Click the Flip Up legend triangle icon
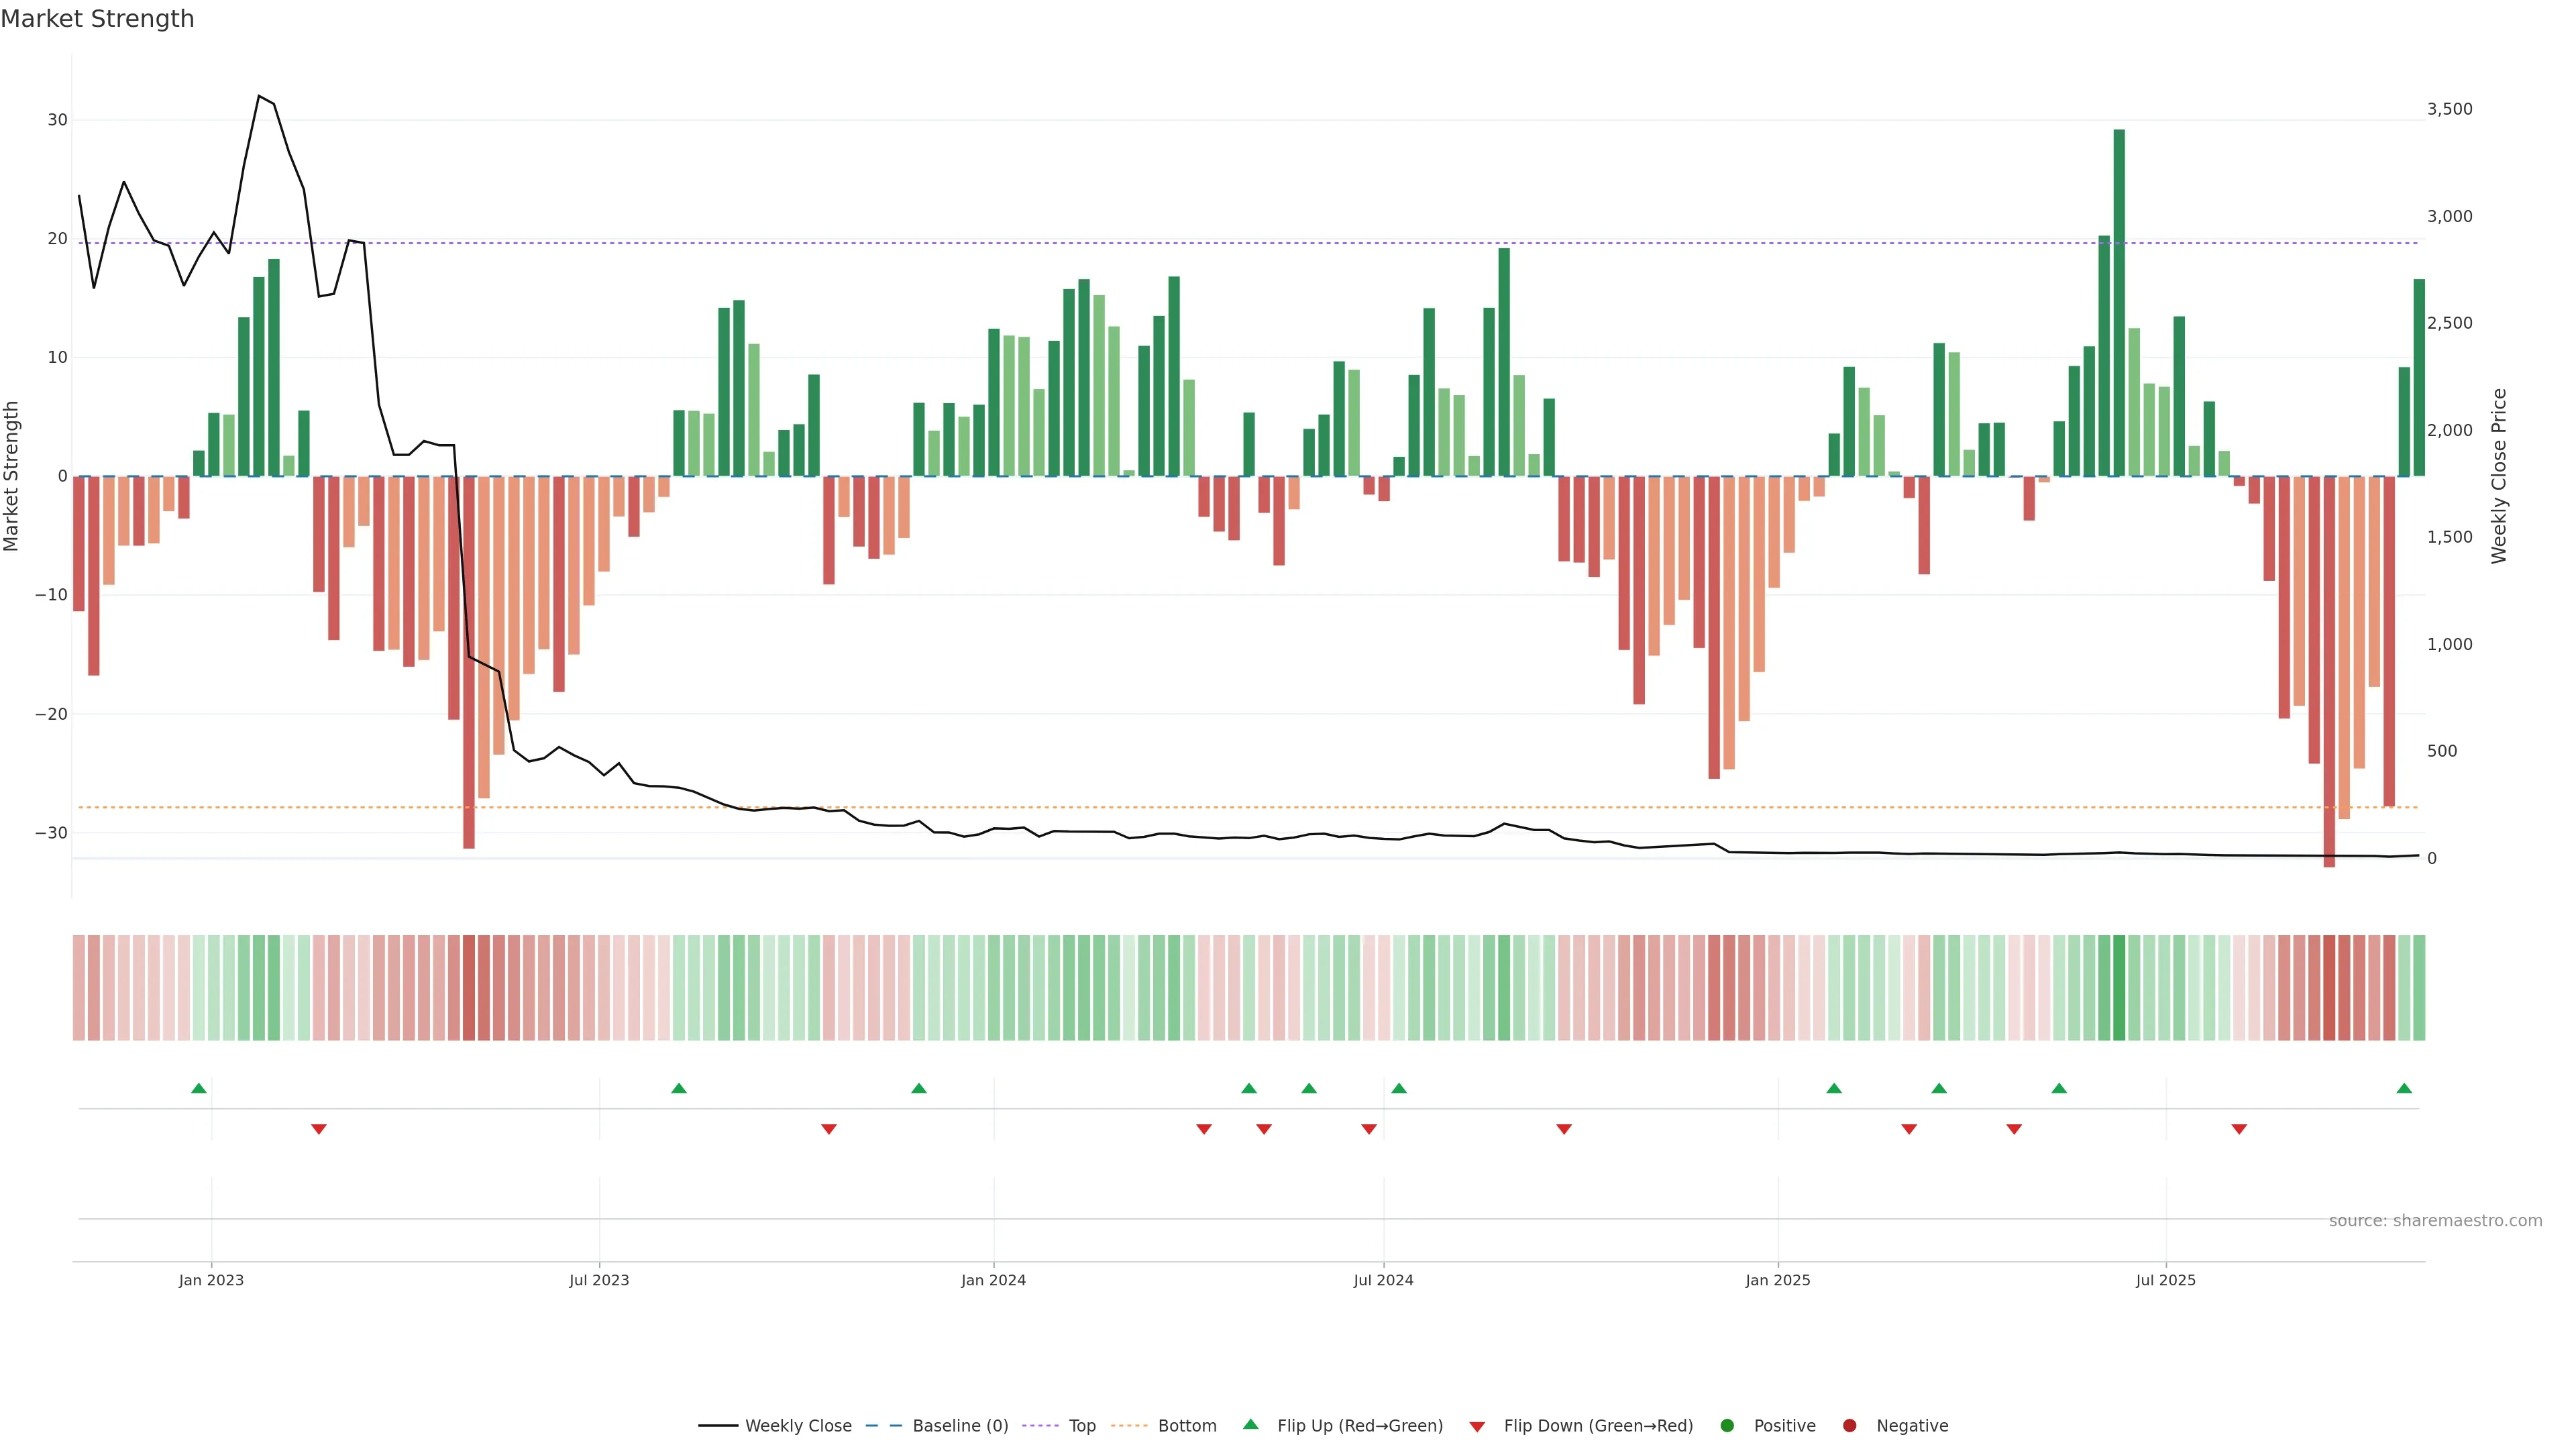The height and width of the screenshot is (1449, 2576). 1250,1424
